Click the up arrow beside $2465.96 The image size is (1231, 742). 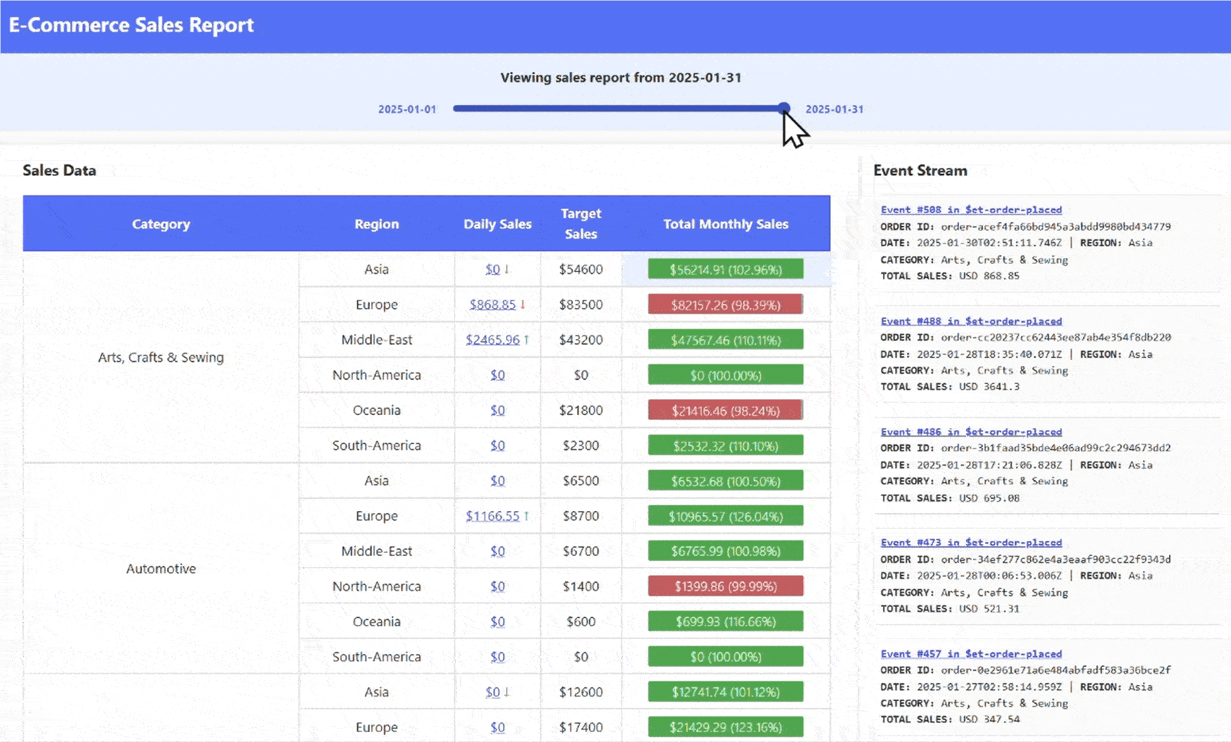point(526,340)
